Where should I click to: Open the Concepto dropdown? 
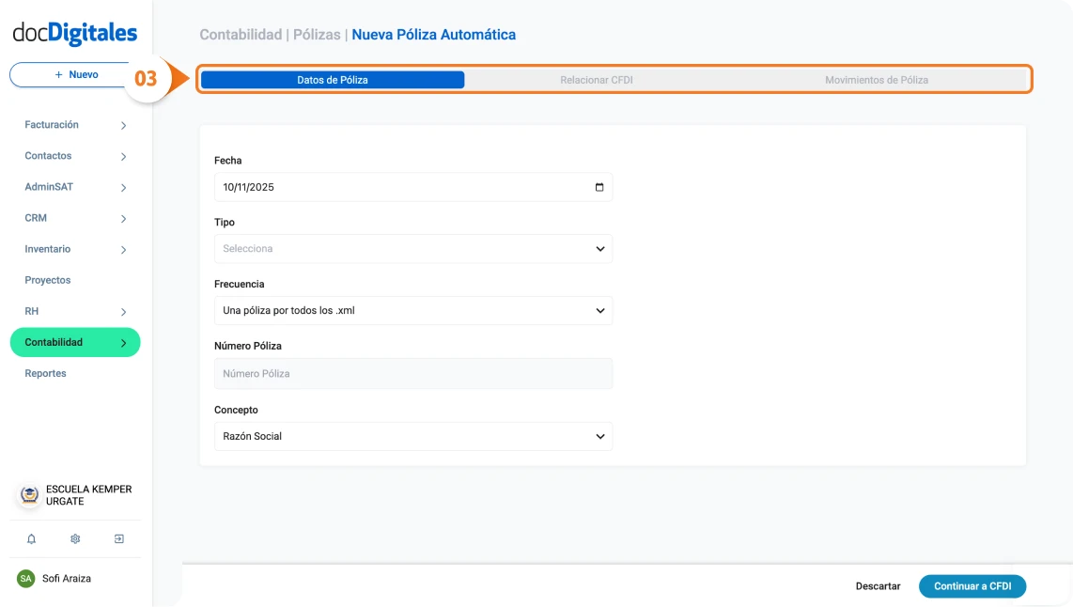pos(412,437)
